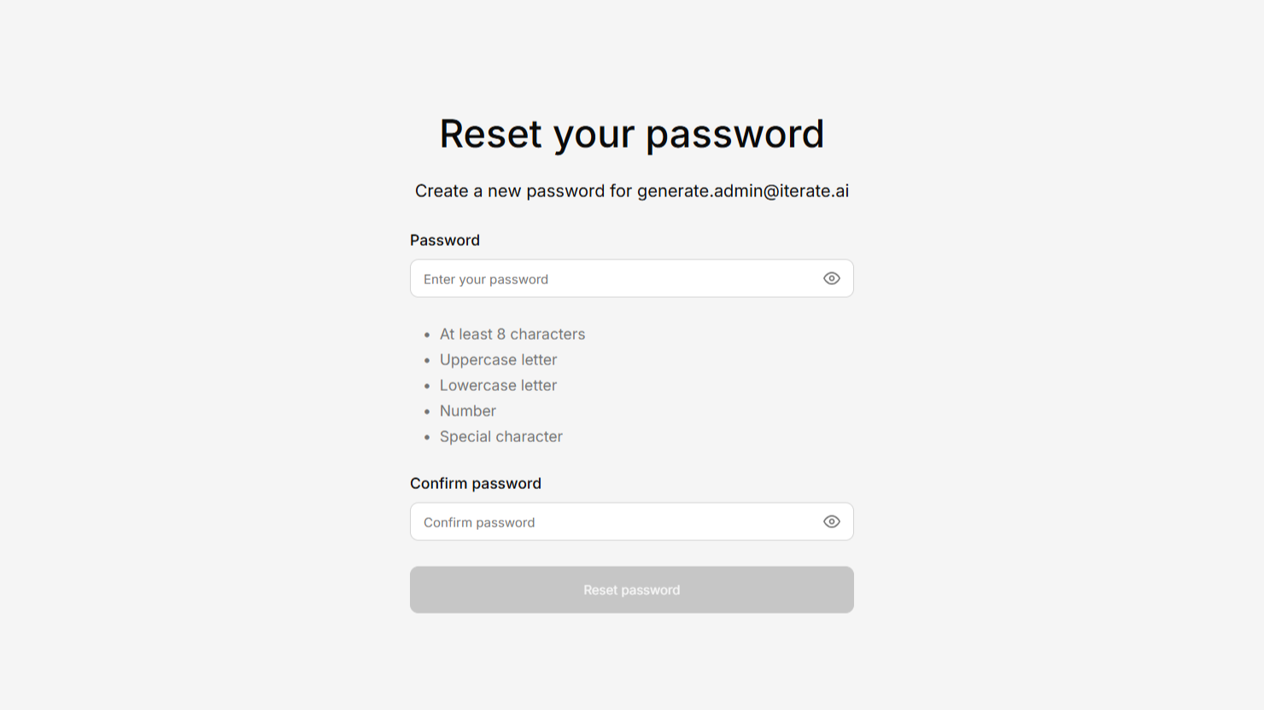Toggle visibility eye in Confirm password field
Image resolution: width=1264 pixels, height=710 pixels.
[831, 521]
